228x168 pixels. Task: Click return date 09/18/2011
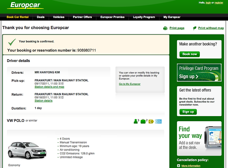pos(42,97)
